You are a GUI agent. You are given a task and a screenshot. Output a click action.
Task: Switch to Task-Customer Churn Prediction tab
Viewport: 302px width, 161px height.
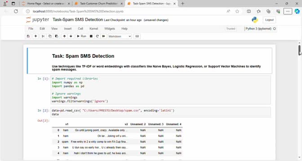coord(98,4)
